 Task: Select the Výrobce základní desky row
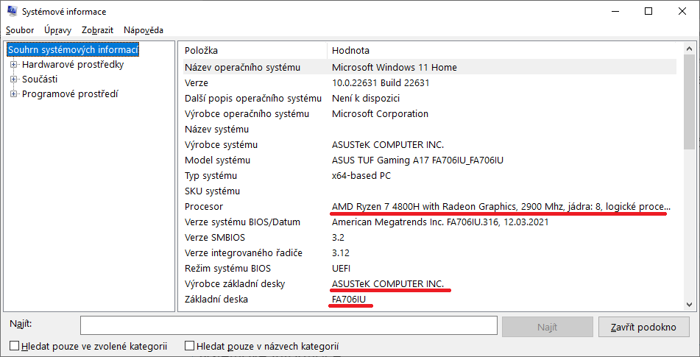point(429,284)
